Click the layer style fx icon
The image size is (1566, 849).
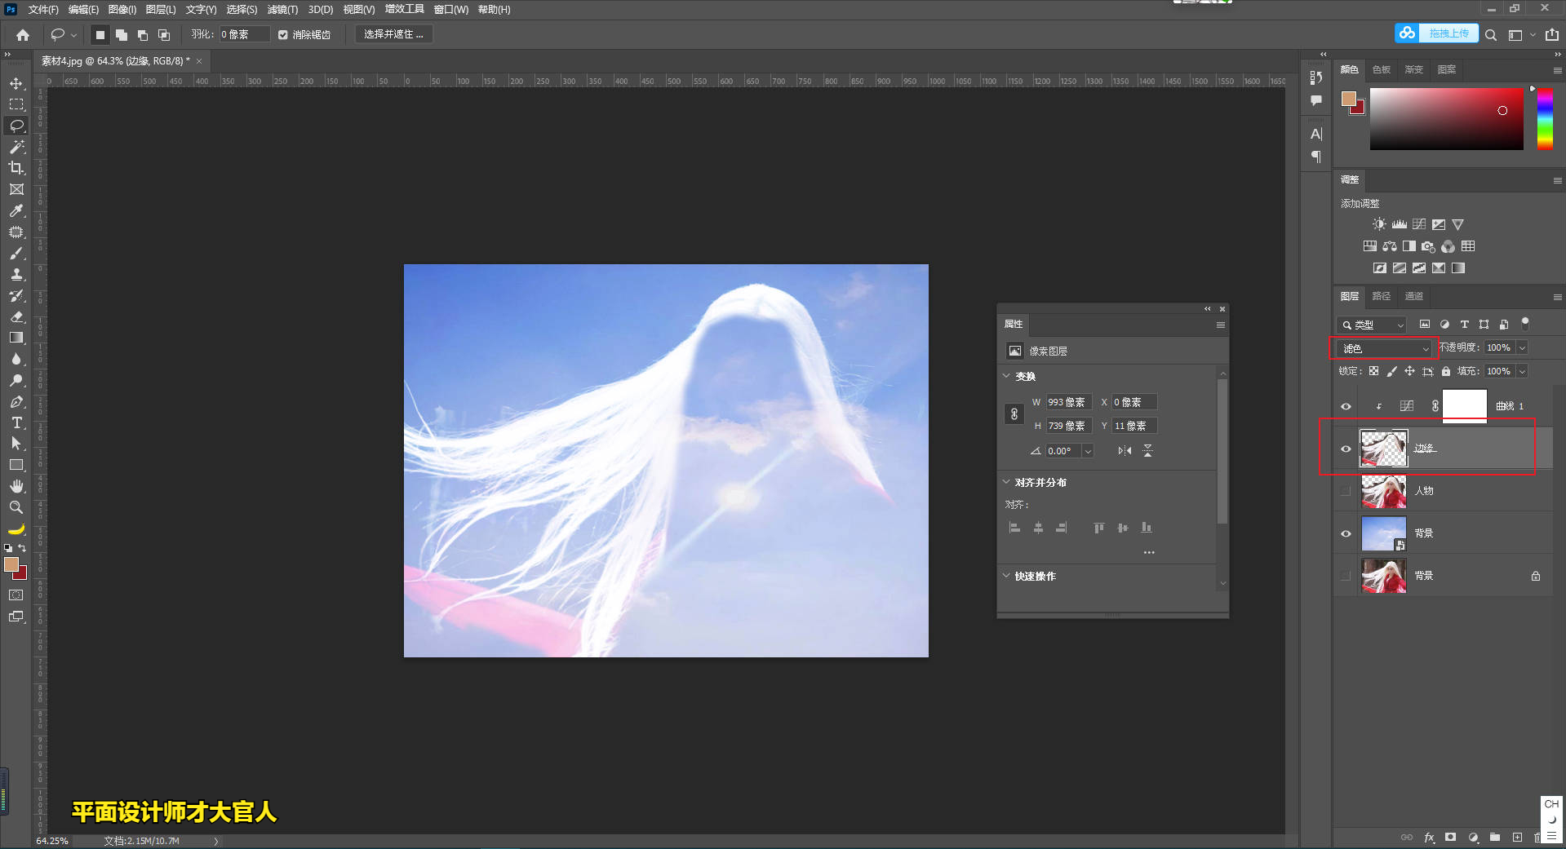(x=1430, y=838)
